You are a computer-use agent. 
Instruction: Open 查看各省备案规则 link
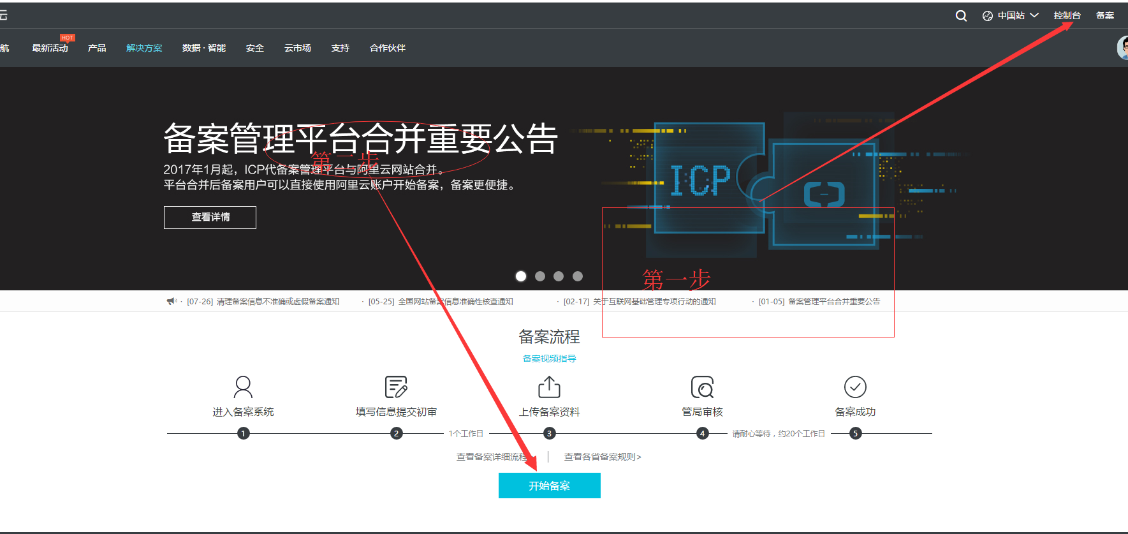603,457
